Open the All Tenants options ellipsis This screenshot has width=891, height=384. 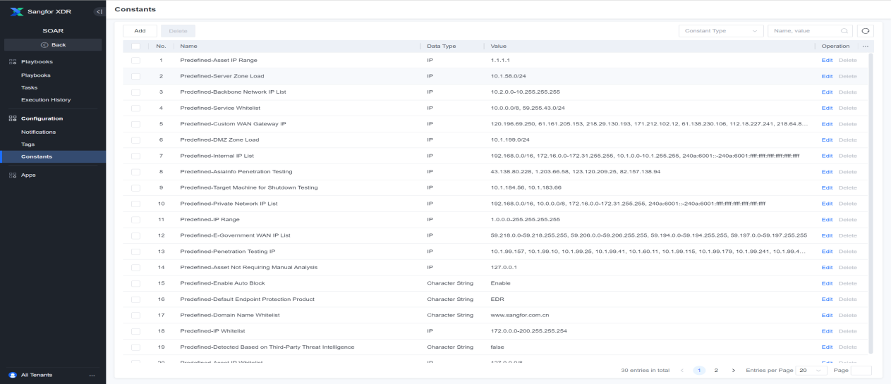click(x=92, y=375)
